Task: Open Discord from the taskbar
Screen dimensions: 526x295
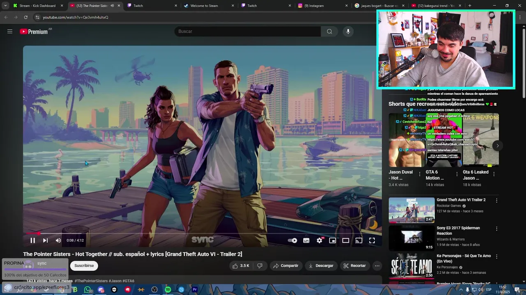Action: tap(101, 290)
